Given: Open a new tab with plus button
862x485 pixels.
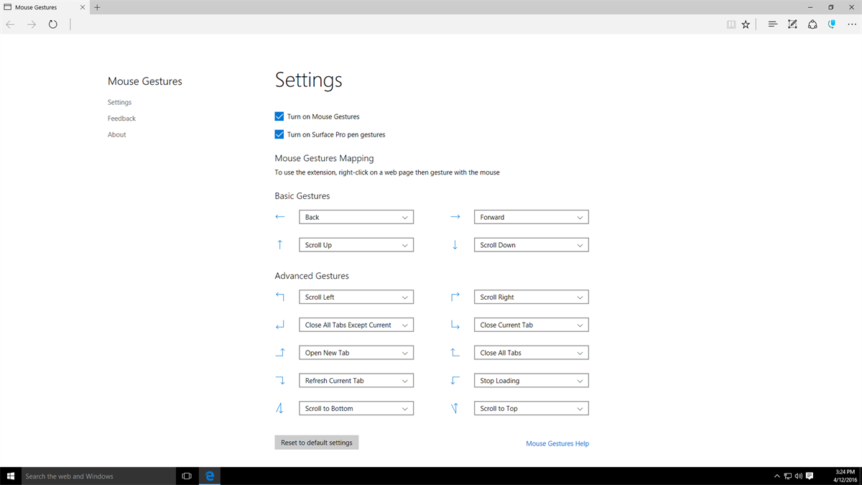Looking at the screenshot, I should click(x=98, y=7).
